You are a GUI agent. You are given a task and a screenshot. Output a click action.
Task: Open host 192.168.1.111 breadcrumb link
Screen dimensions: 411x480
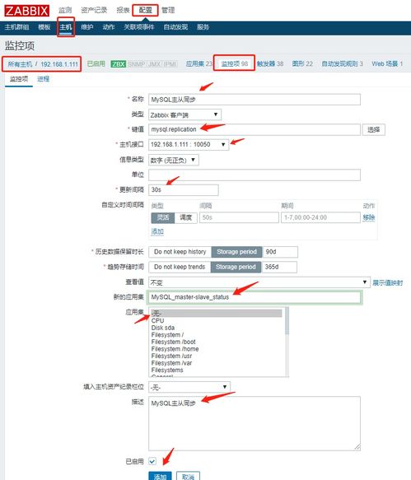point(59,64)
